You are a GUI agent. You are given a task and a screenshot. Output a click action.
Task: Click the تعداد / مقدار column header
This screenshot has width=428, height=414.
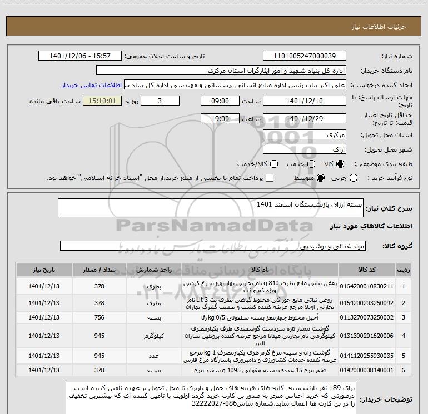pyautogui.click(x=99, y=270)
